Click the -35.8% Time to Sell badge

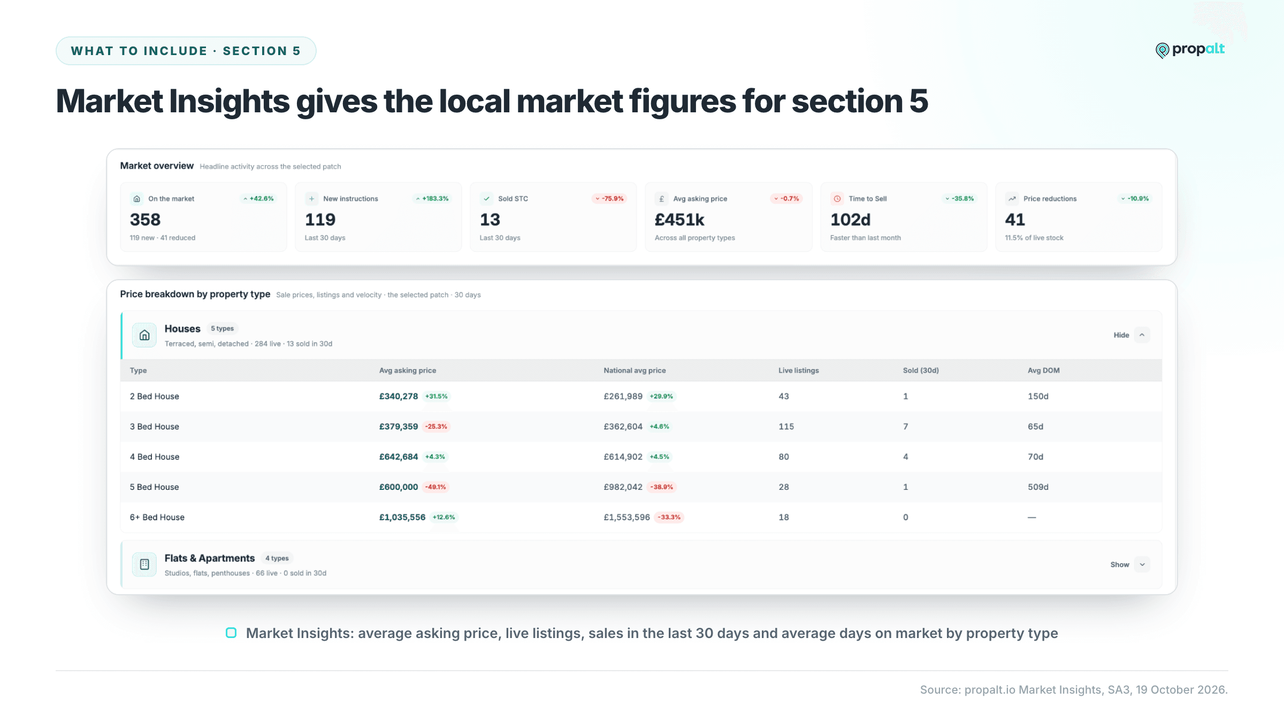(x=960, y=198)
